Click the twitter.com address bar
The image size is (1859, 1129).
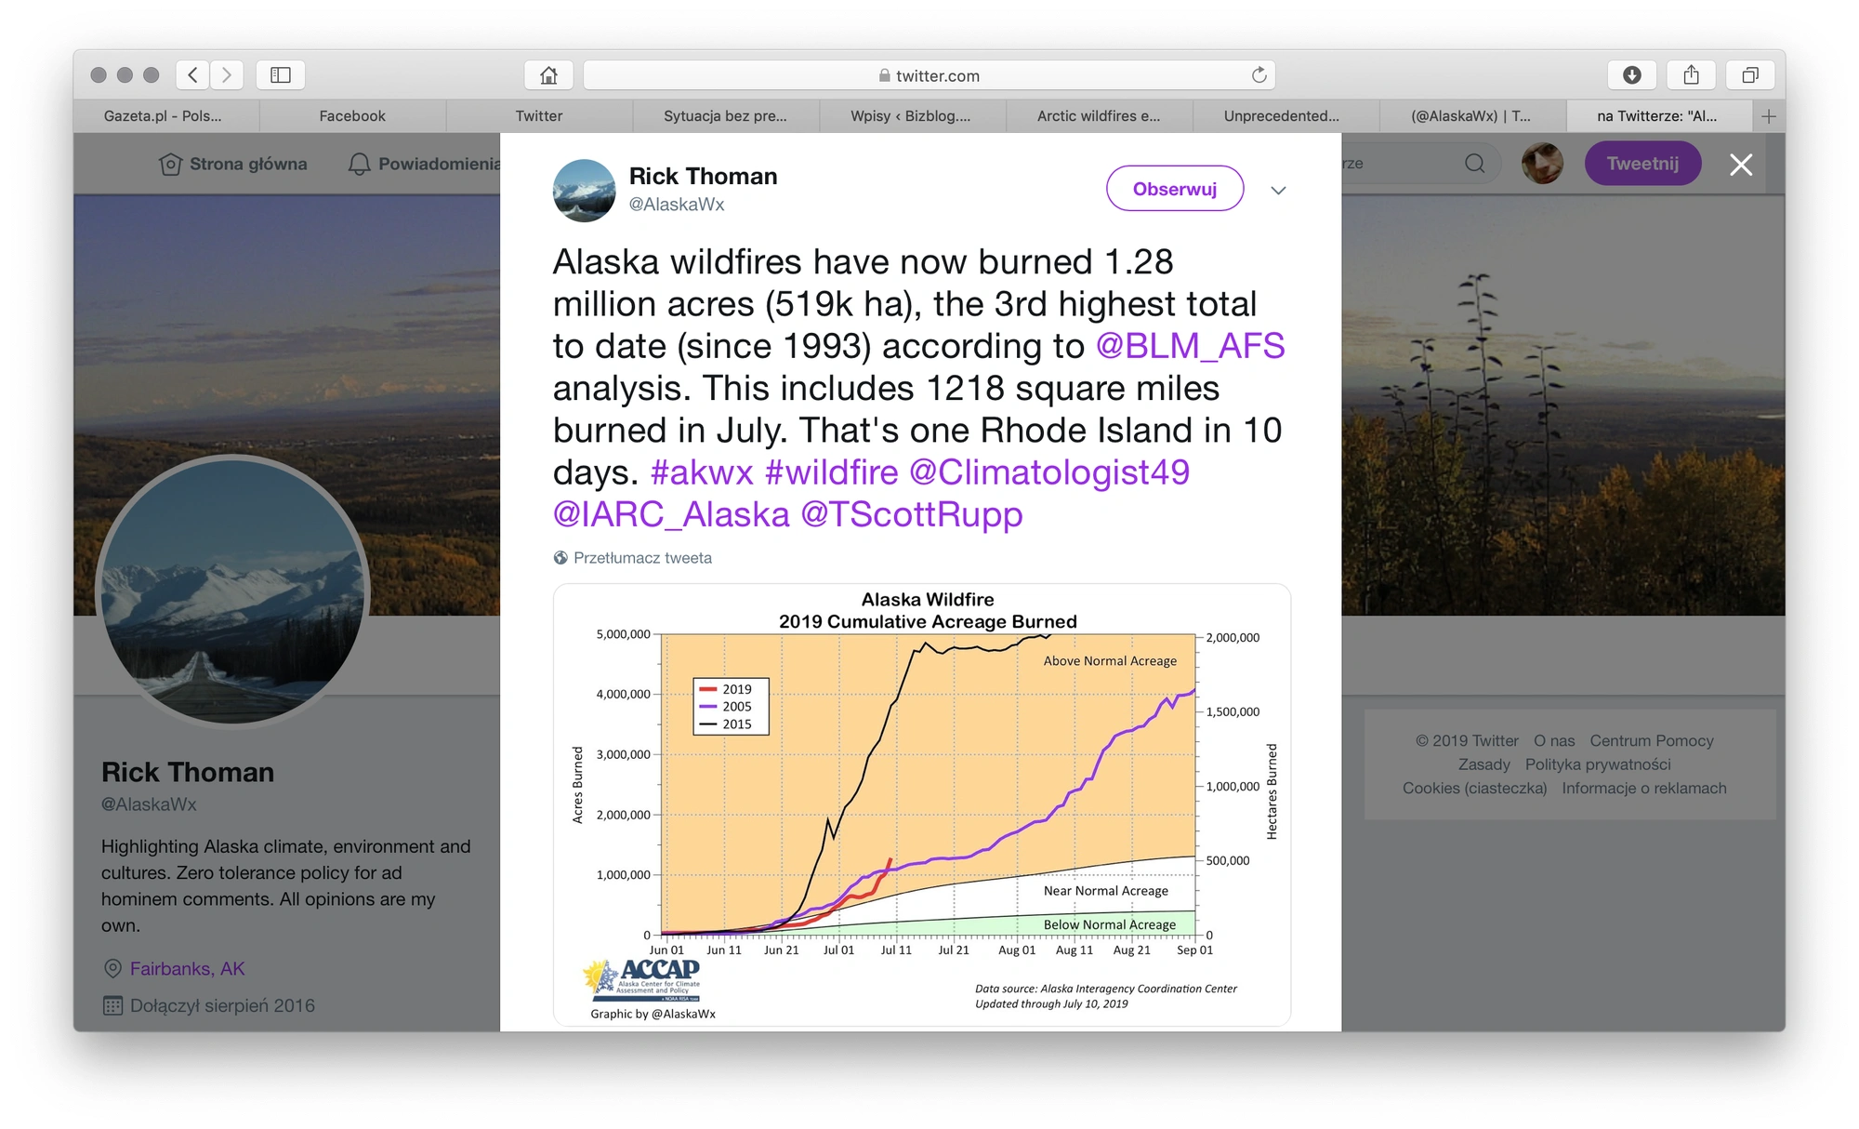click(929, 75)
